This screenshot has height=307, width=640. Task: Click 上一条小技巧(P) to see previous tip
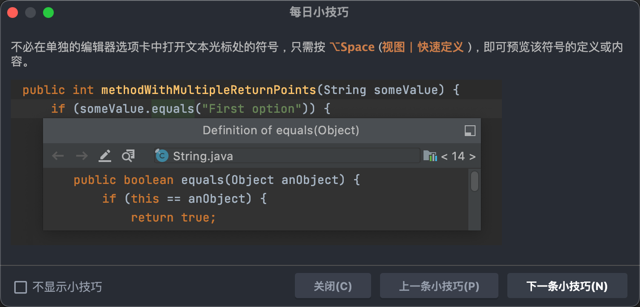pos(439,286)
